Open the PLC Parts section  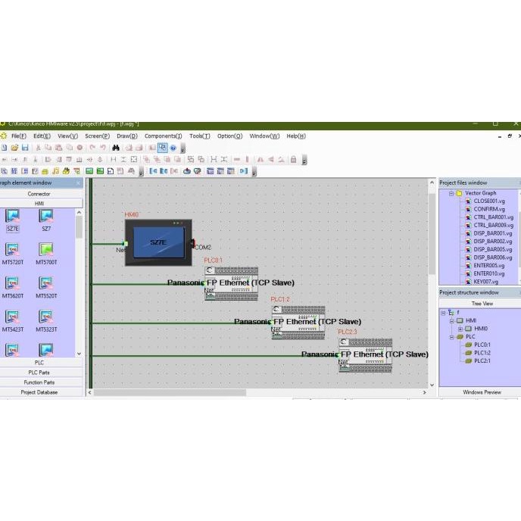(39, 373)
